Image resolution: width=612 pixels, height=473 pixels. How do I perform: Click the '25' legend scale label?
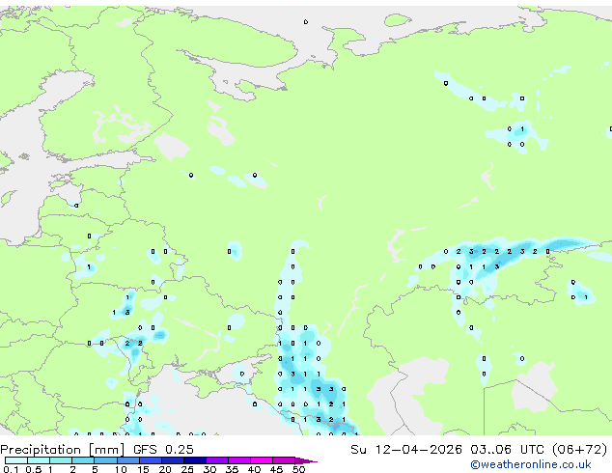point(187,469)
